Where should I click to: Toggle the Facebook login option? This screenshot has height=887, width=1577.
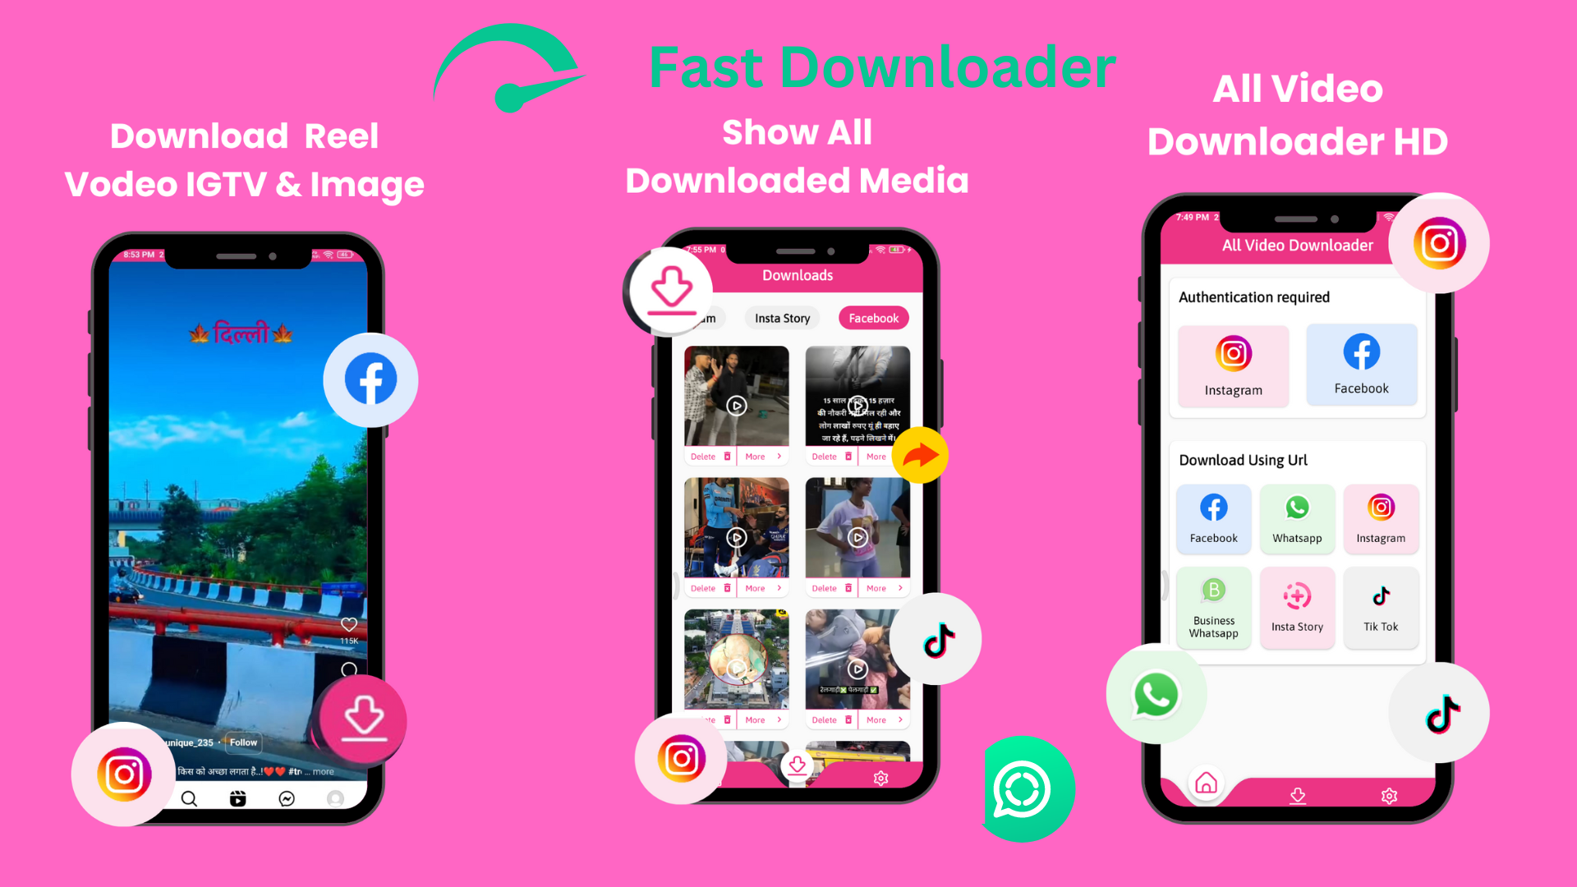(1359, 364)
